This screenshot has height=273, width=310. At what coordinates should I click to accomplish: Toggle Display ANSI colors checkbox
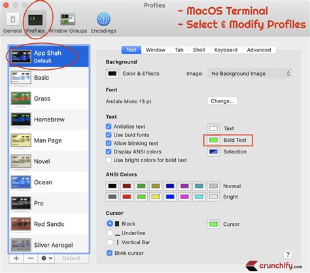(109, 152)
